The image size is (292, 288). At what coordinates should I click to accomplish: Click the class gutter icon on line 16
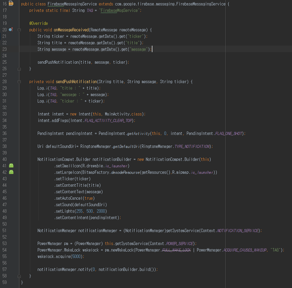point(11,3)
